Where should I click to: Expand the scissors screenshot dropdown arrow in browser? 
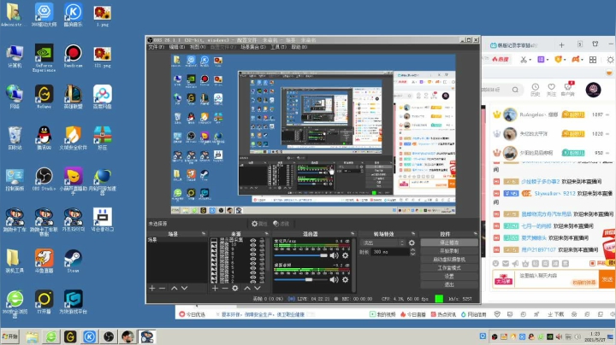pos(530,60)
